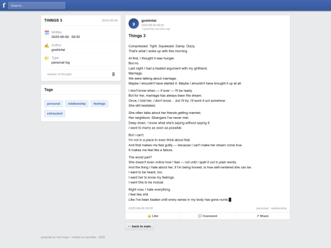The height and width of the screenshot is (248, 331).
Task: Go back to main page
Action: (139, 227)
